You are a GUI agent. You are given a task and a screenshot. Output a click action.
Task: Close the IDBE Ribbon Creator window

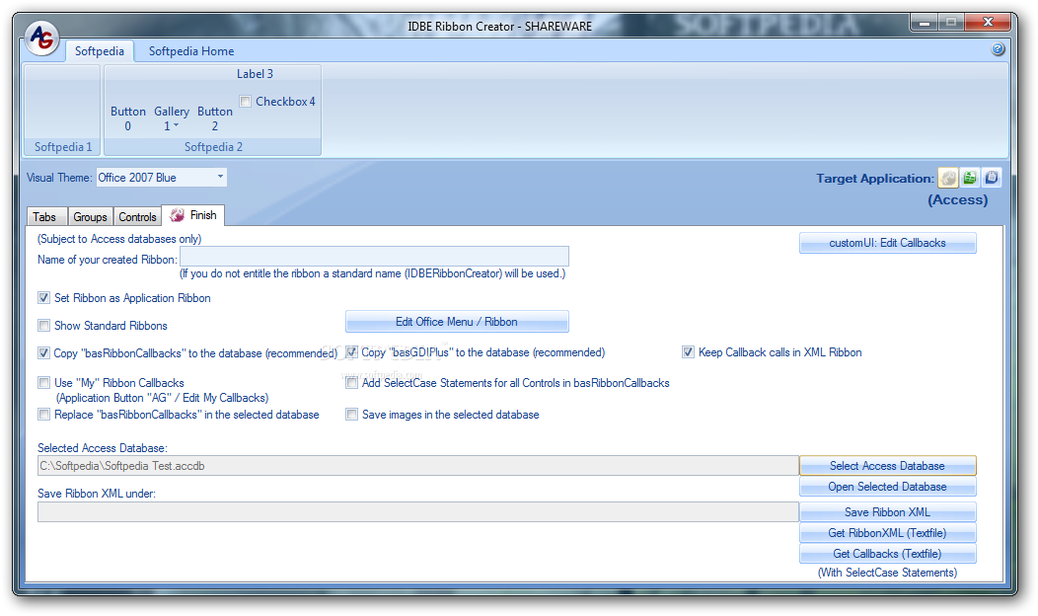tap(988, 23)
